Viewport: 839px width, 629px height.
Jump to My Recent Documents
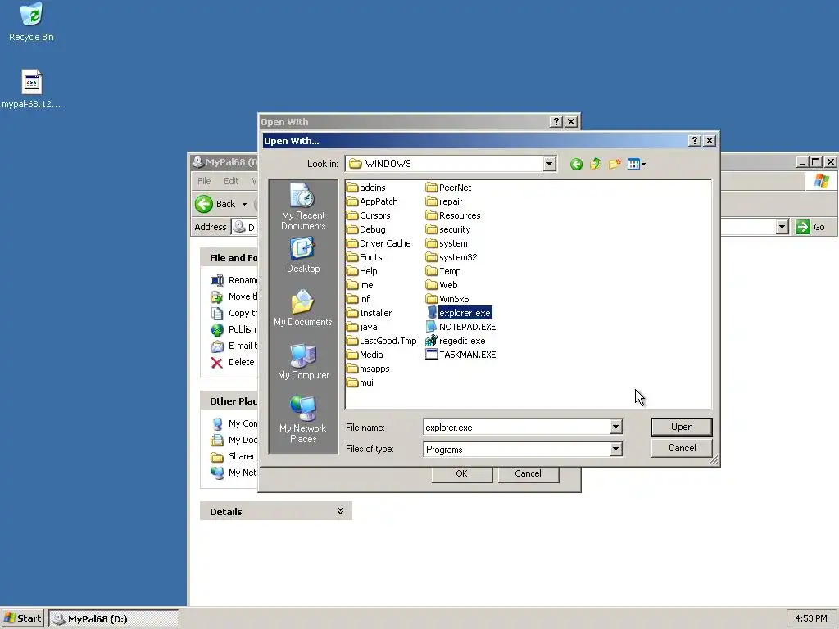(x=303, y=206)
